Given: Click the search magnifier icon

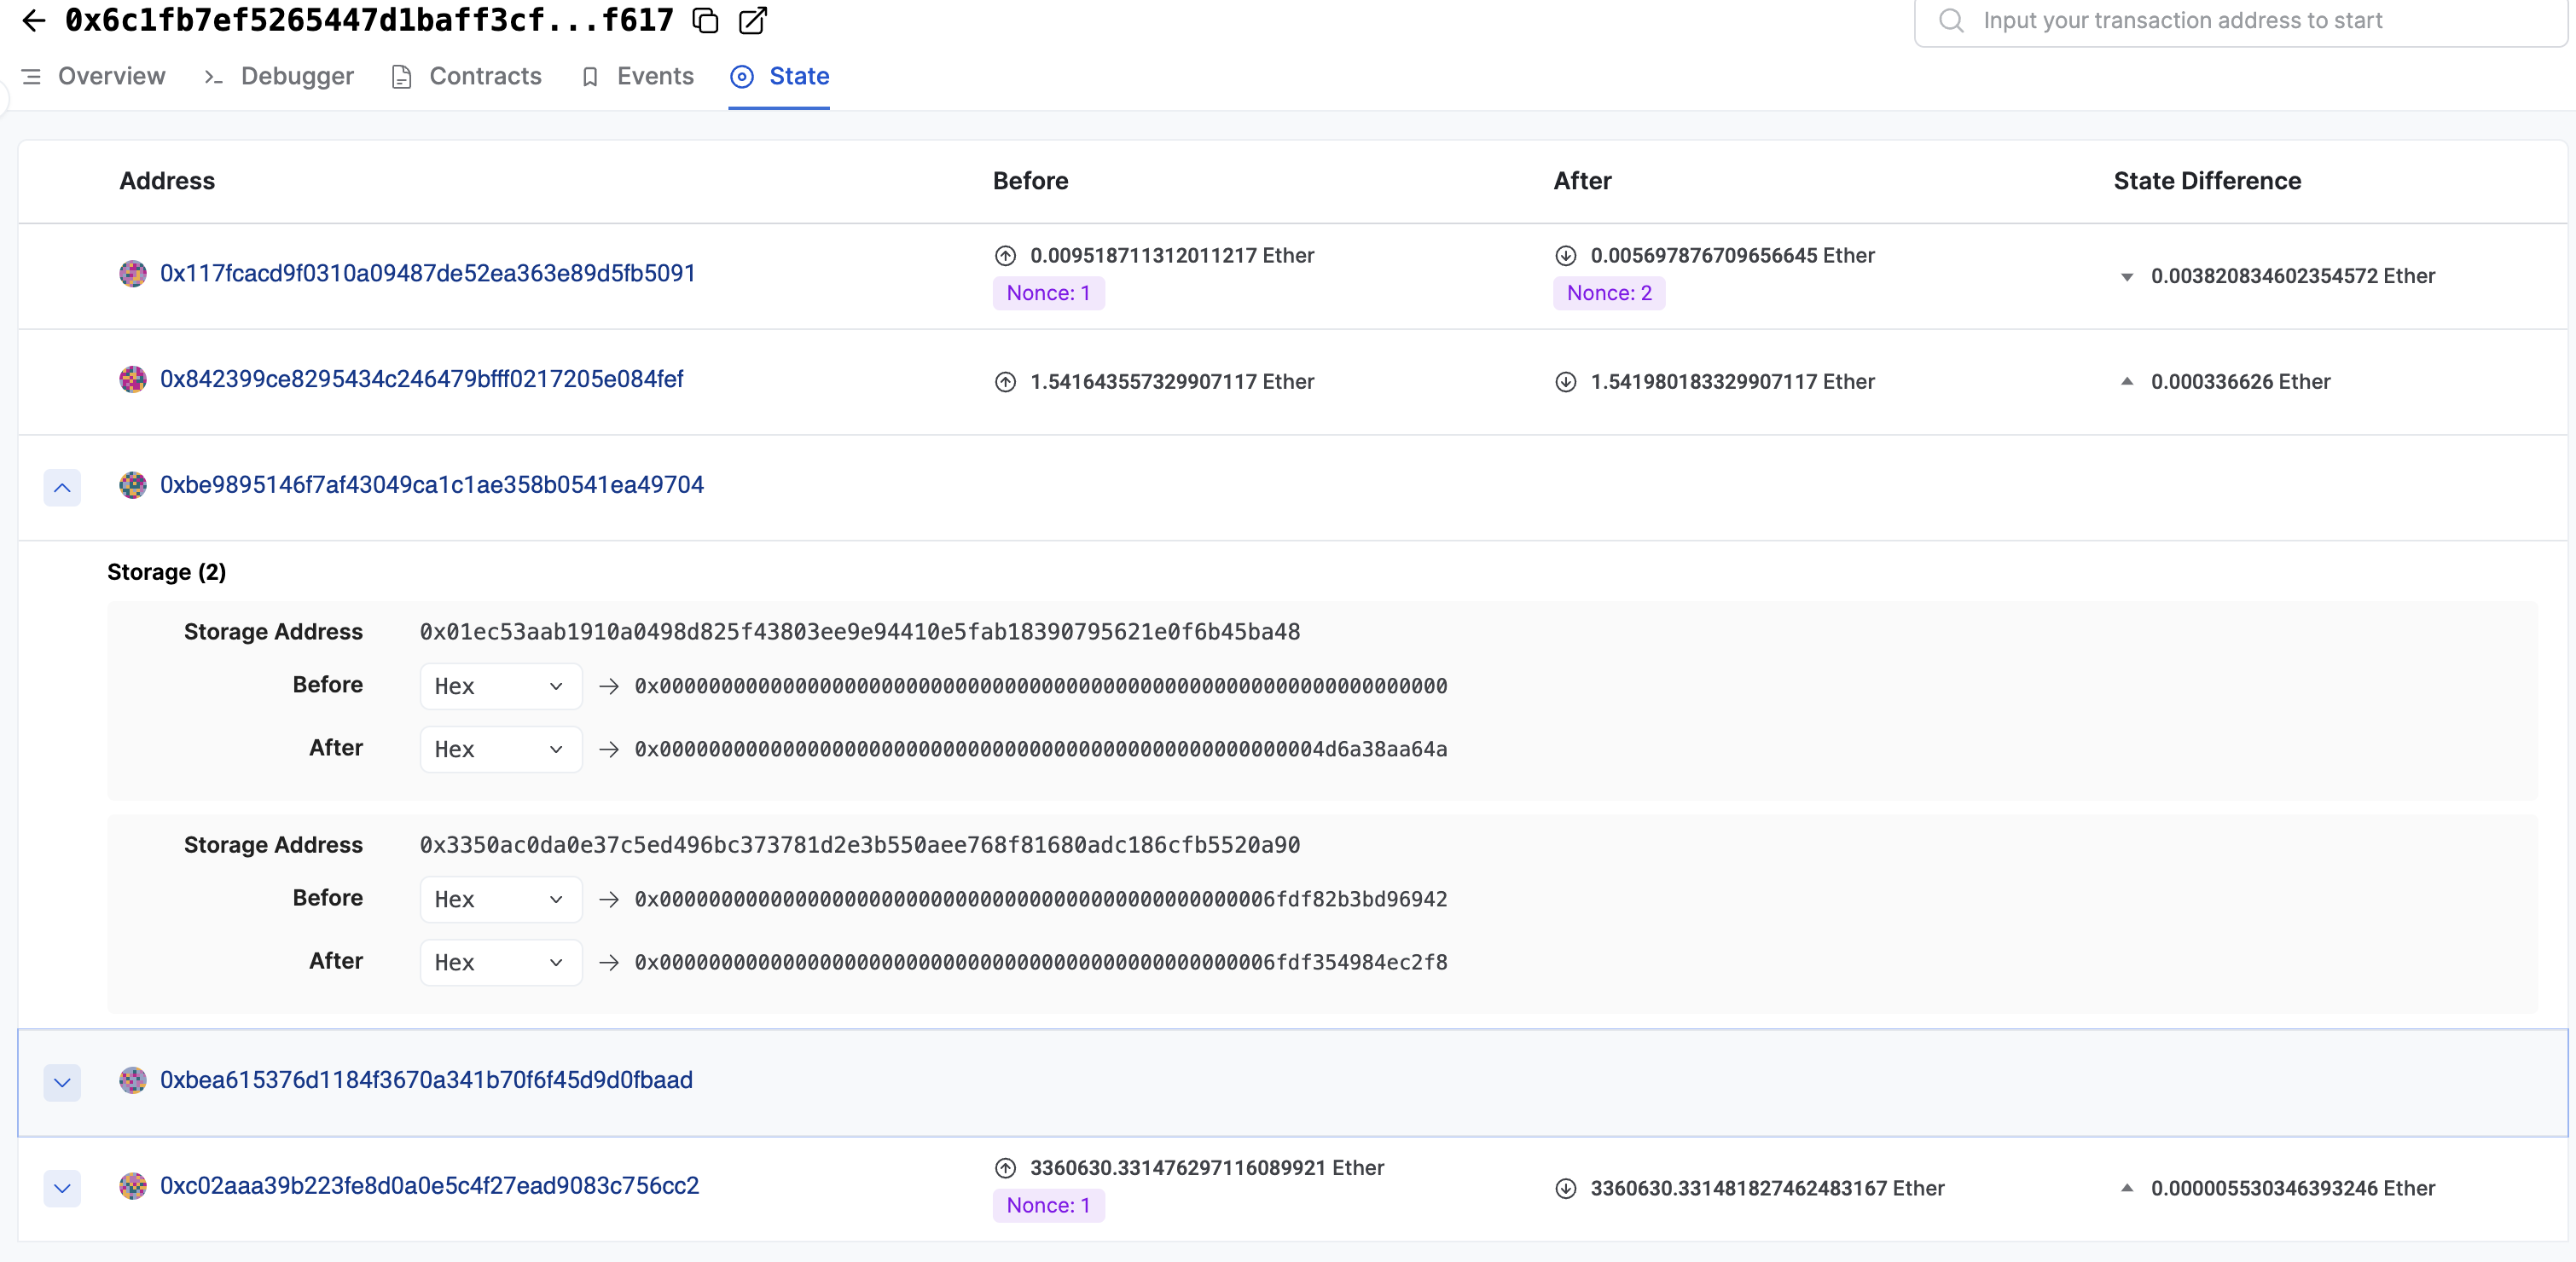Looking at the screenshot, I should pos(1951,20).
